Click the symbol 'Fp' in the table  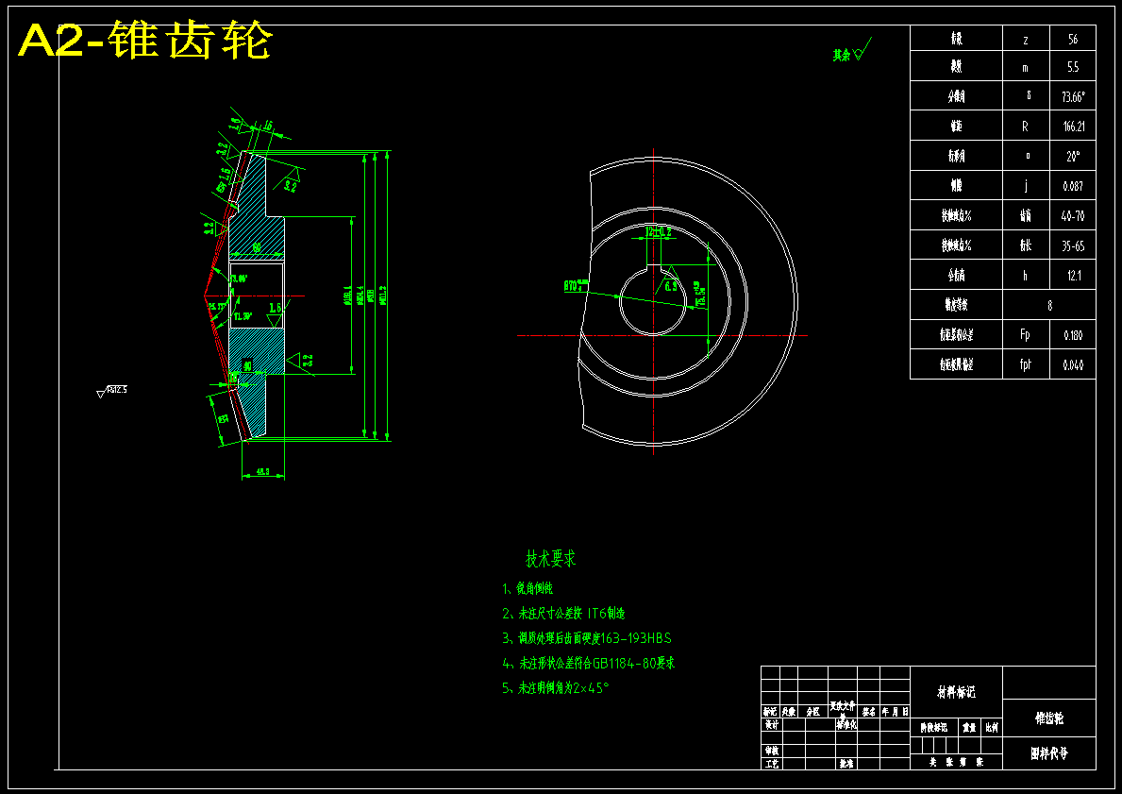click(x=1025, y=334)
